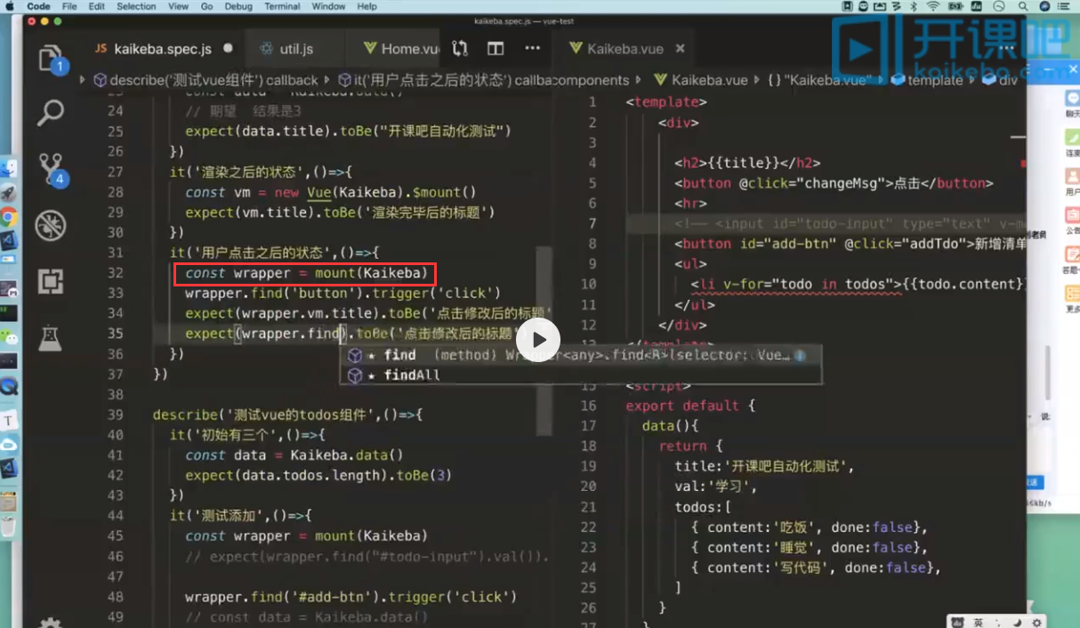Choose the findAll autocomplete suggestion

coord(581,374)
